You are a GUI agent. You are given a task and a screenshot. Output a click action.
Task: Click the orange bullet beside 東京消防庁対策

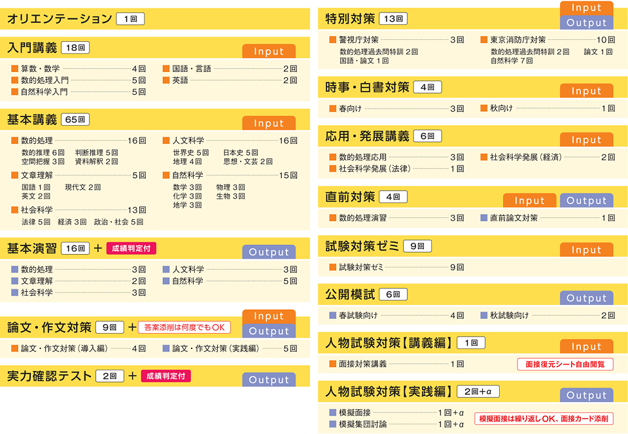tap(484, 40)
